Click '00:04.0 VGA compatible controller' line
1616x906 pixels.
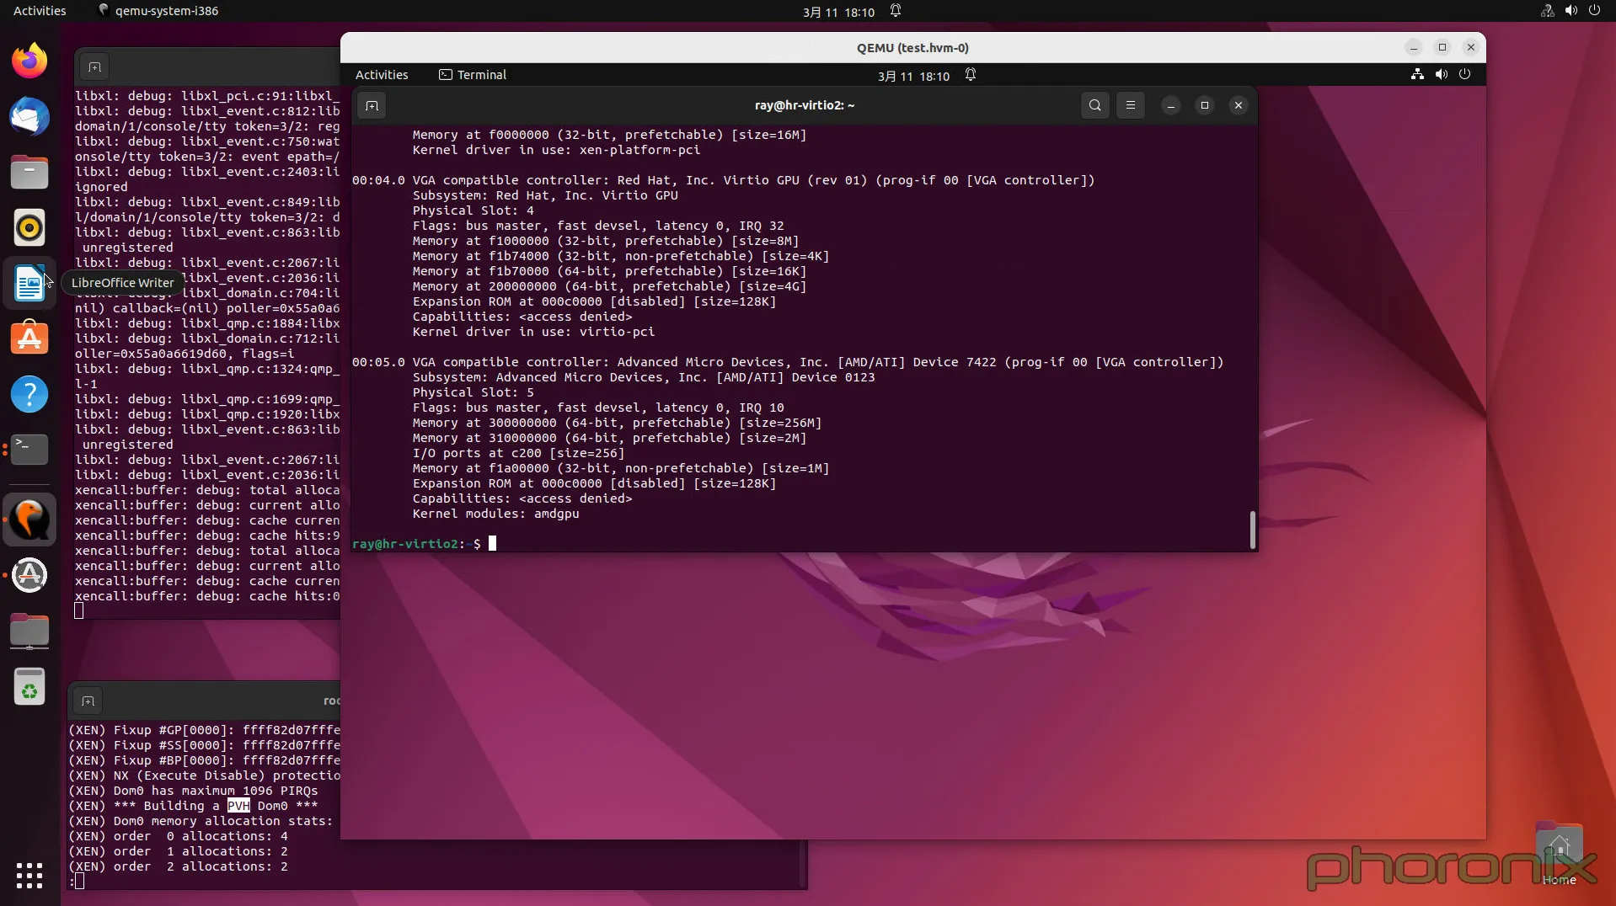723,180
